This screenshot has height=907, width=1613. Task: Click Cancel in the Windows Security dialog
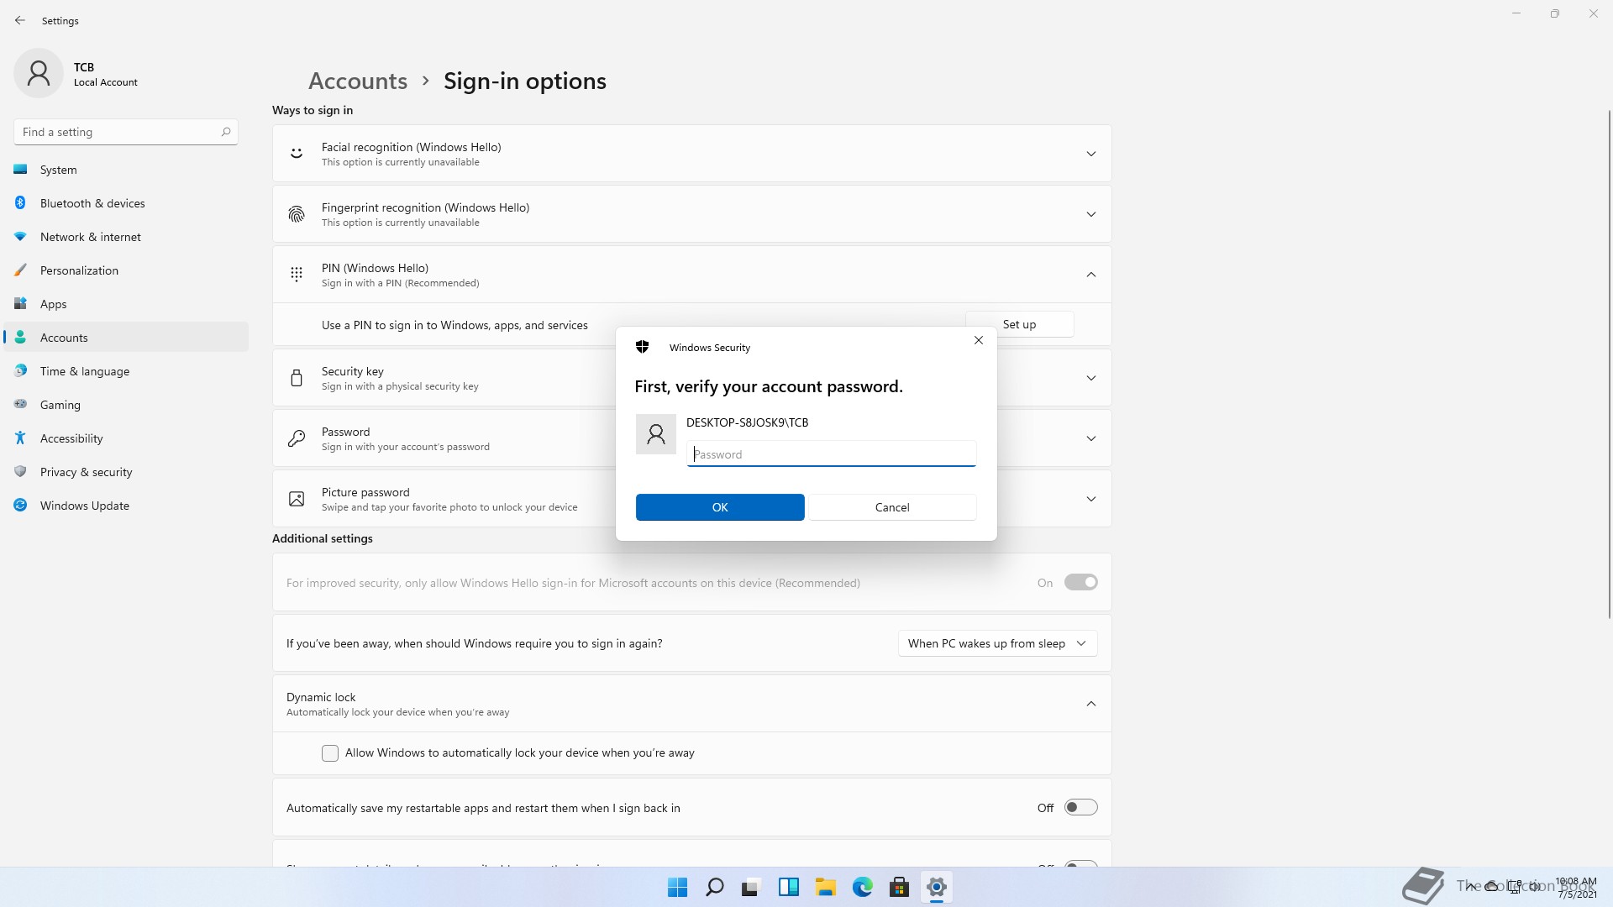pyautogui.click(x=891, y=507)
